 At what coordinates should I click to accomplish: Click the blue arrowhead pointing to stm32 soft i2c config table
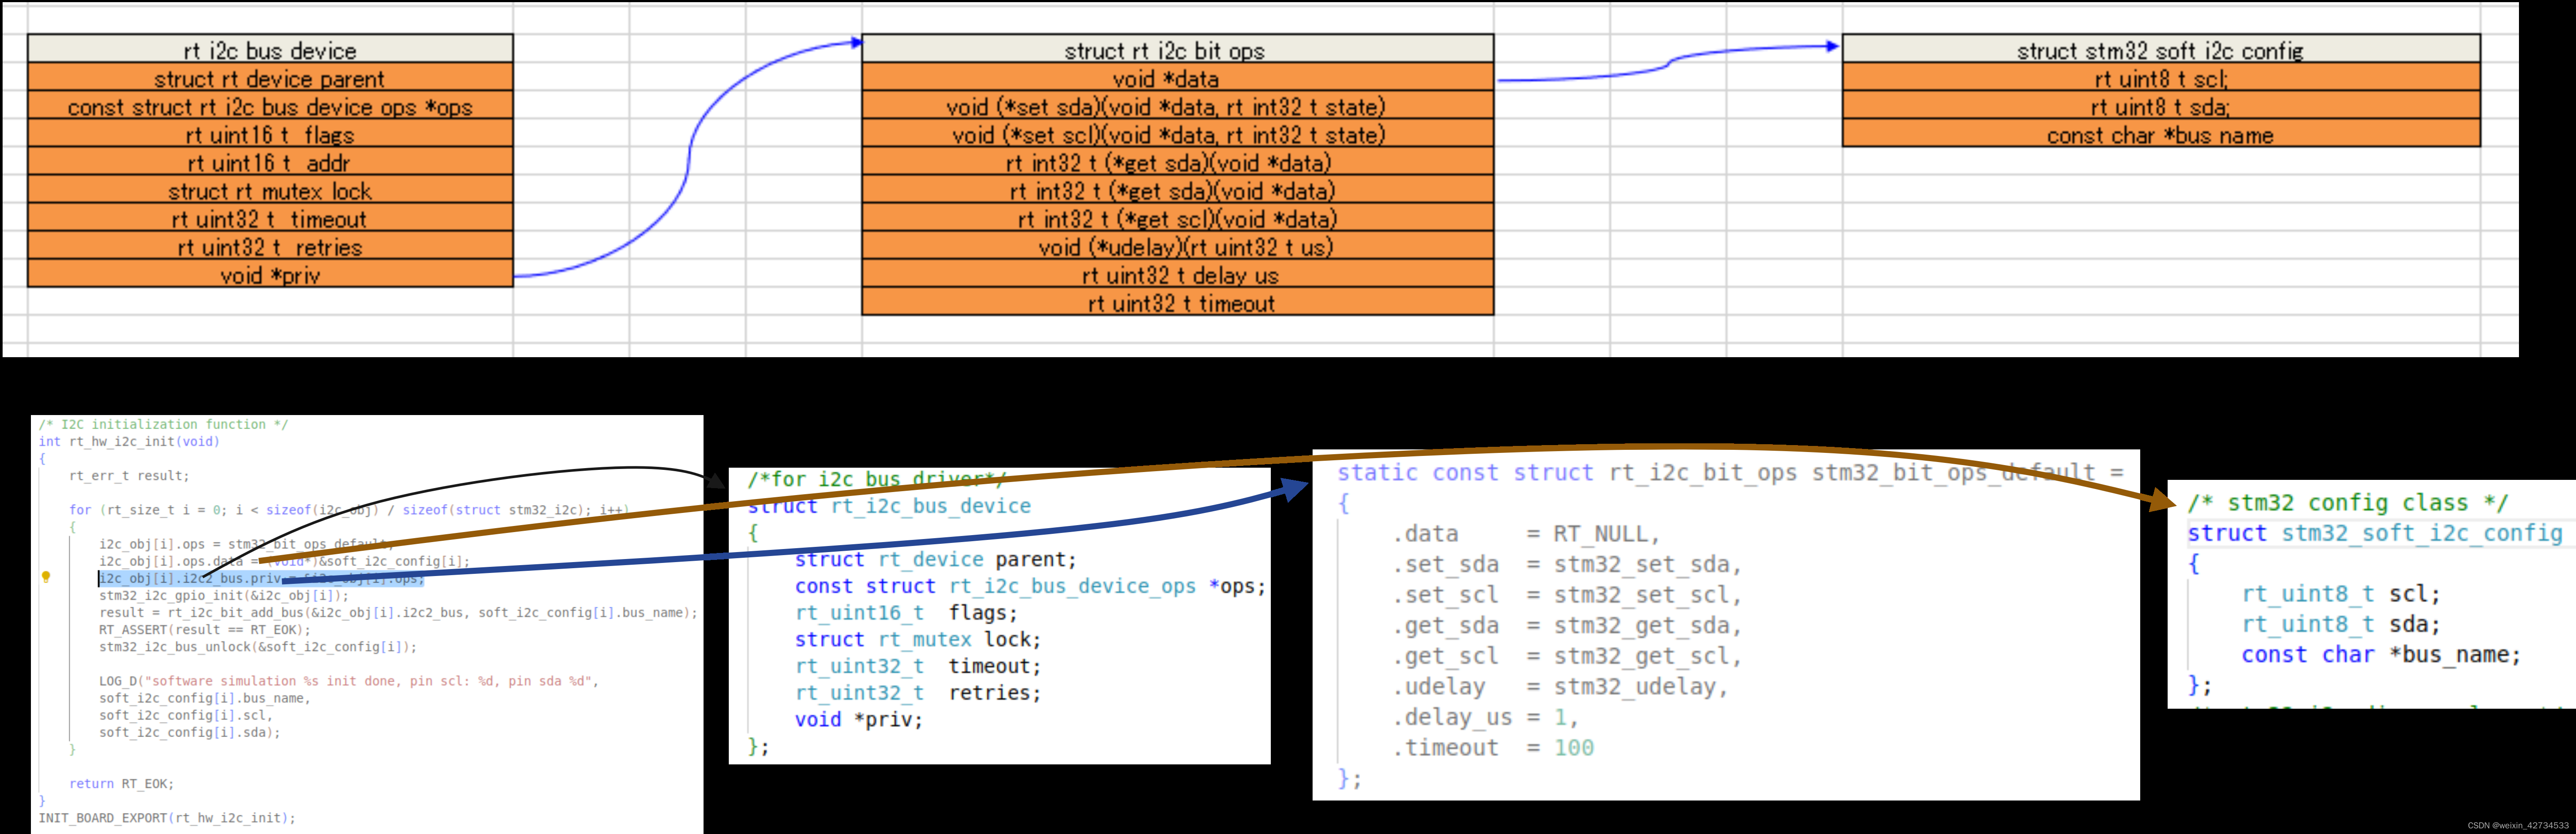pyautogui.click(x=1832, y=46)
